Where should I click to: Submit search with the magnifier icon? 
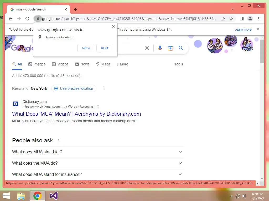[x=181, y=48]
